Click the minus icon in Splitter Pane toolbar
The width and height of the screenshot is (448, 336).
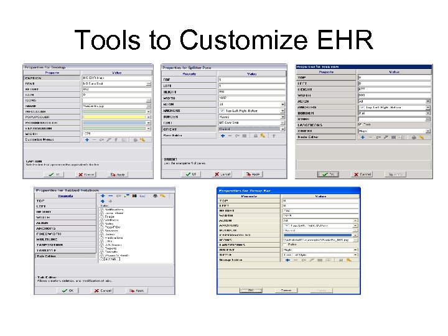(x=230, y=136)
